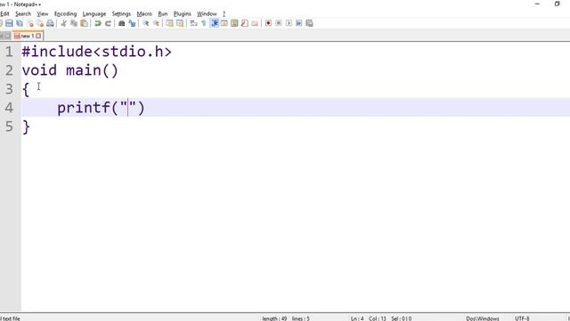Click 'Ln : 4' status bar entry
Screen dimensions: 570x321
[357, 318]
